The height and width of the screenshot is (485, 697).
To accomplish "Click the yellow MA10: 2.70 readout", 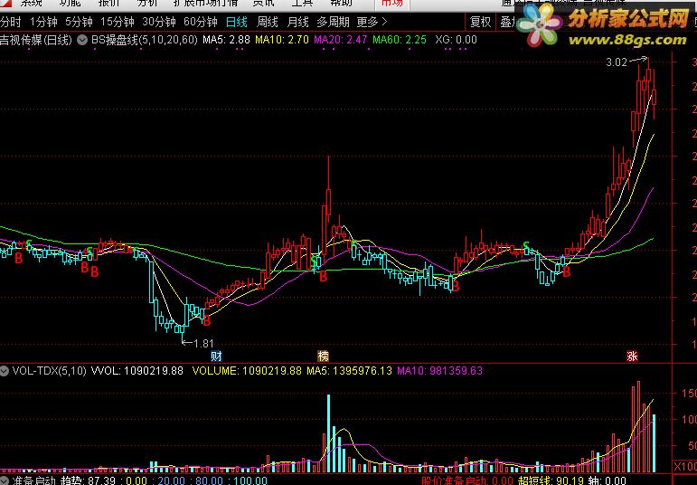I will [282, 40].
